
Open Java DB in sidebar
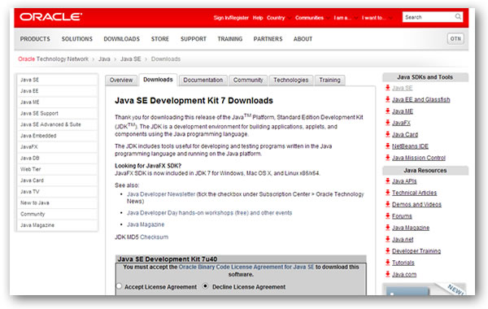tap(57, 158)
